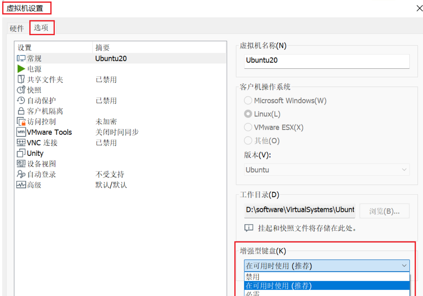Click the 客户机隔离 padlock icon

tap(21, 111)
